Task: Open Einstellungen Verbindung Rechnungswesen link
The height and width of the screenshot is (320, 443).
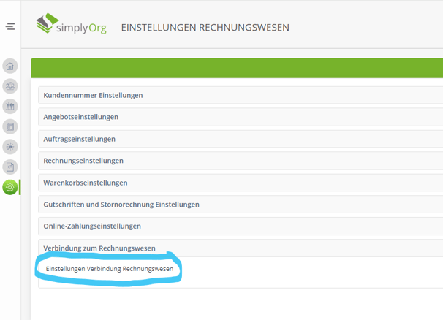Action: [x=110, y=270]
